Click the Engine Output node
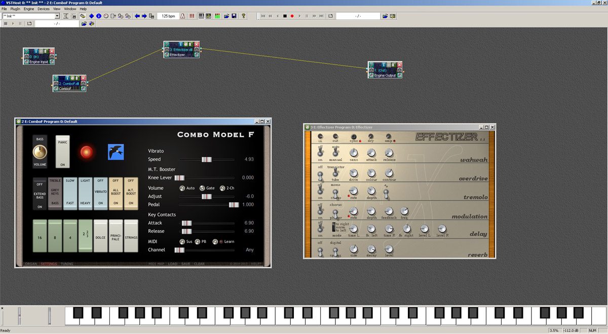 [385, 70]
